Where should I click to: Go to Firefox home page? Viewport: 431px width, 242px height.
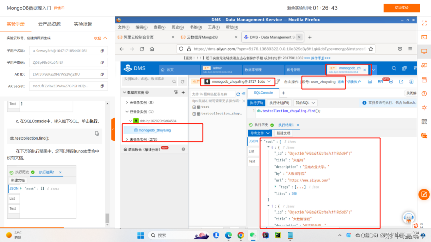pyautogui.click(x=152, y=49)
